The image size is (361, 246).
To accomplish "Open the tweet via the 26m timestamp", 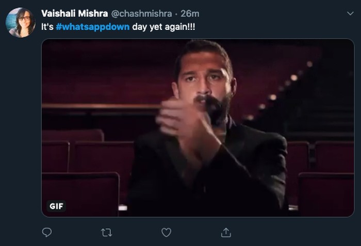I will 190,13.
